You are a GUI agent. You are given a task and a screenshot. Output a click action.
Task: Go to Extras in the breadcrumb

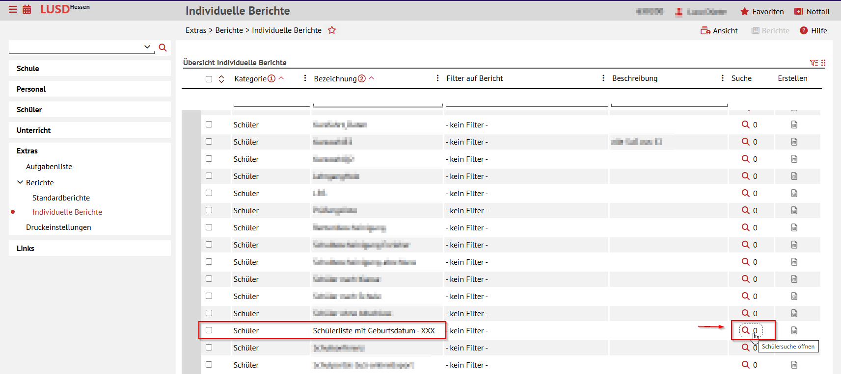point(196,30)
